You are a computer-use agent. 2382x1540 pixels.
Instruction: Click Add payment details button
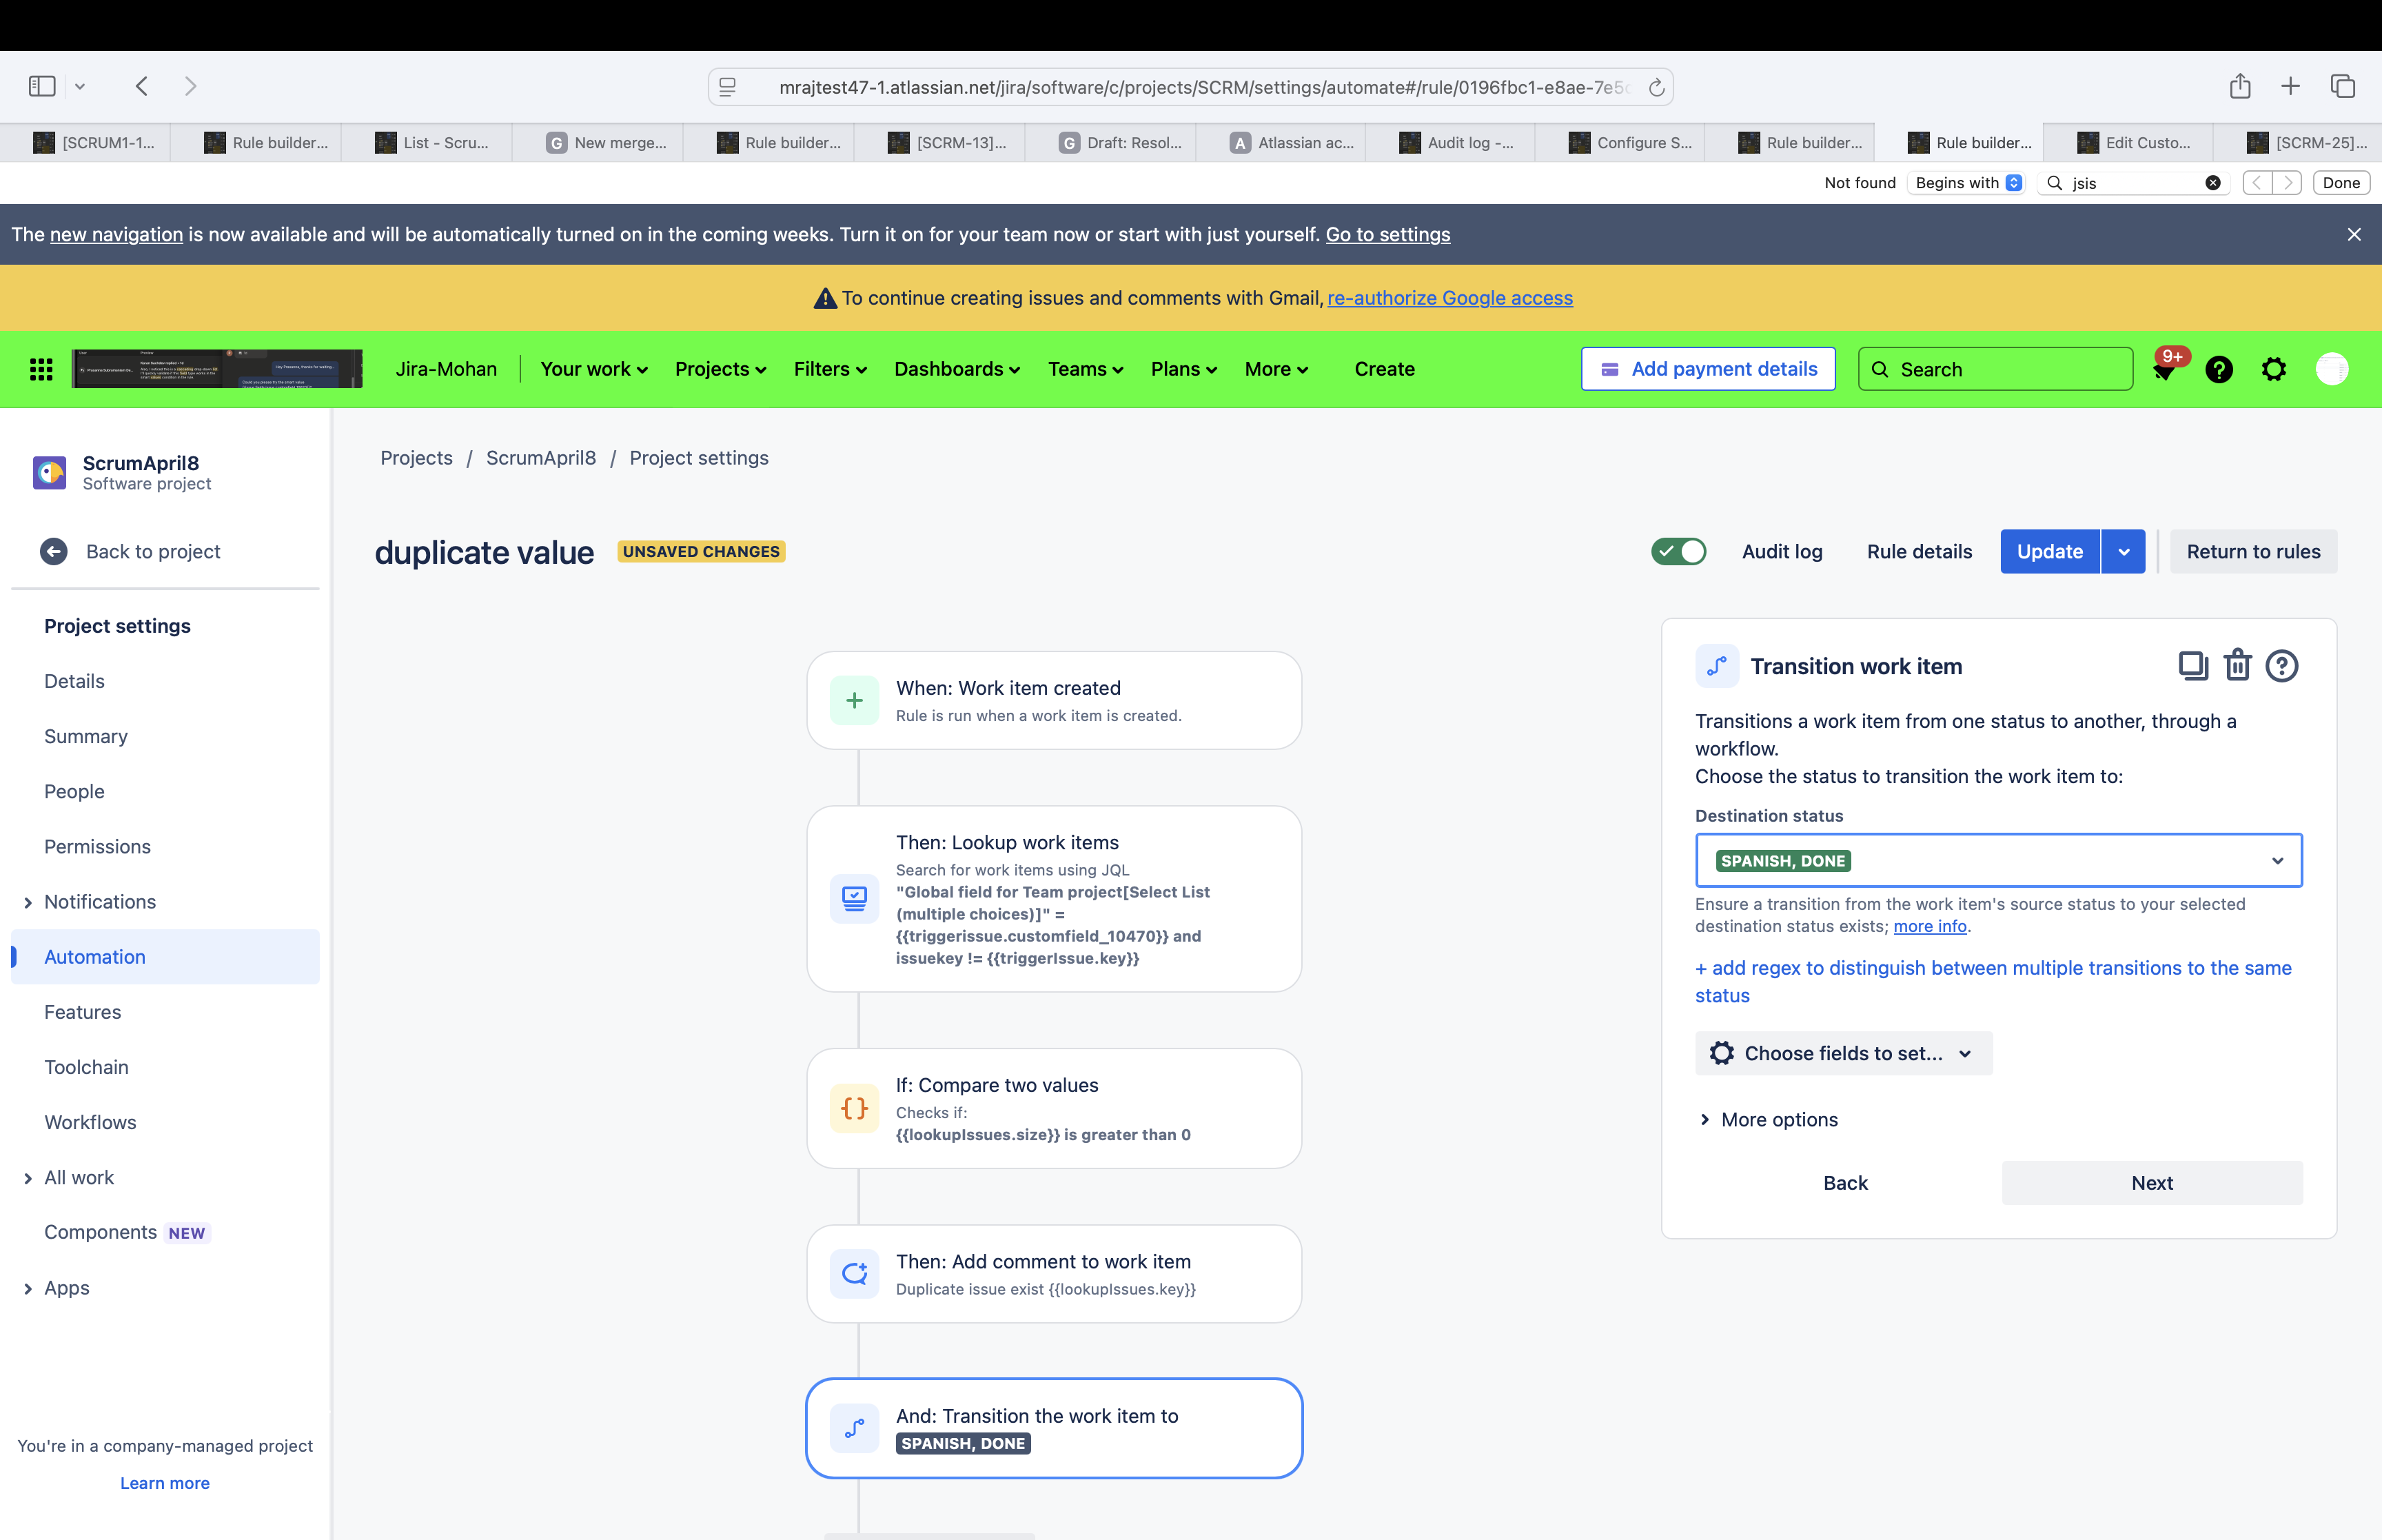[x=1709, y=369]
